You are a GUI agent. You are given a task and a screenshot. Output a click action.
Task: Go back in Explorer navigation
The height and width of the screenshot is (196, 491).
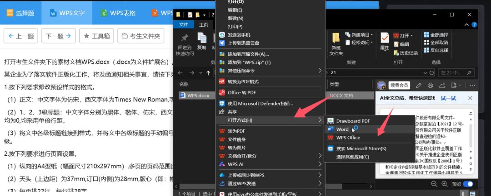(180, 73)
